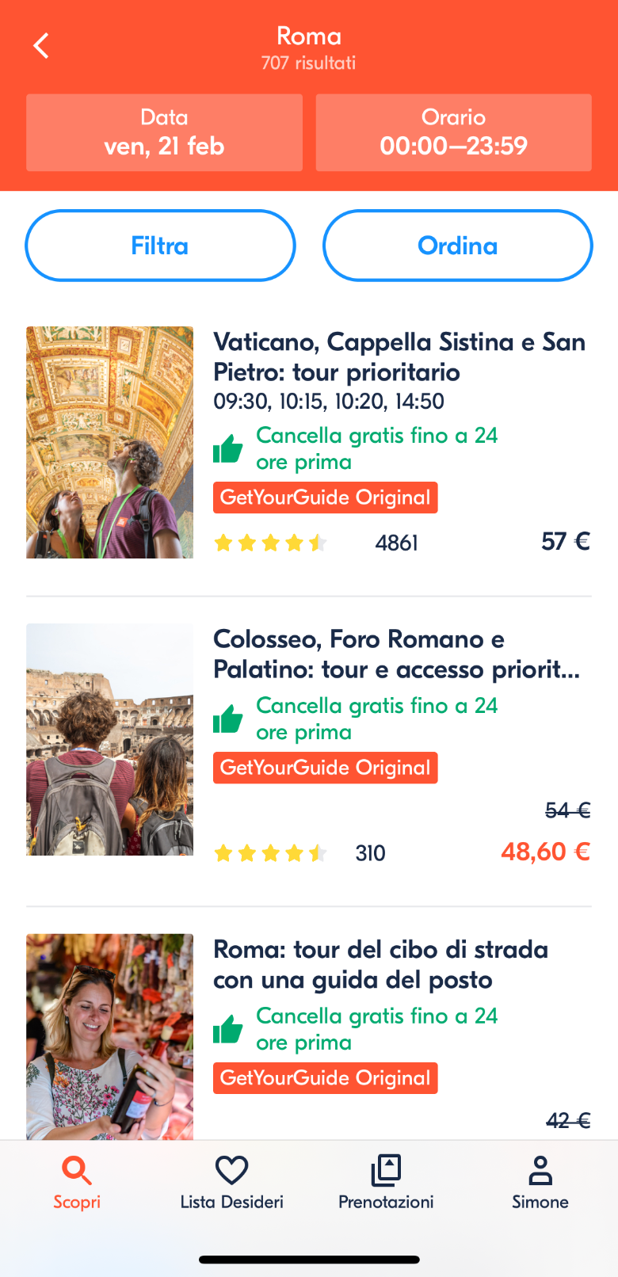Click GetYourGuide Original badge on Colosseo tour

pyautogui.click(x=325, y=768)
